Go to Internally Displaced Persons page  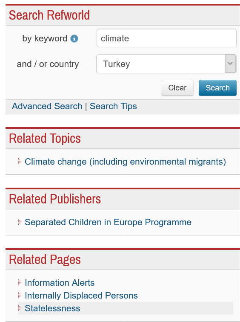pyautogui.click(x=81, y=296)
